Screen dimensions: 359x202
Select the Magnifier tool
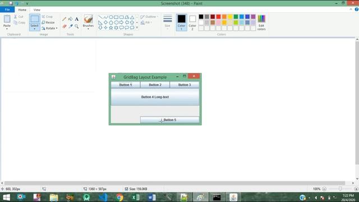coord(76,26)
